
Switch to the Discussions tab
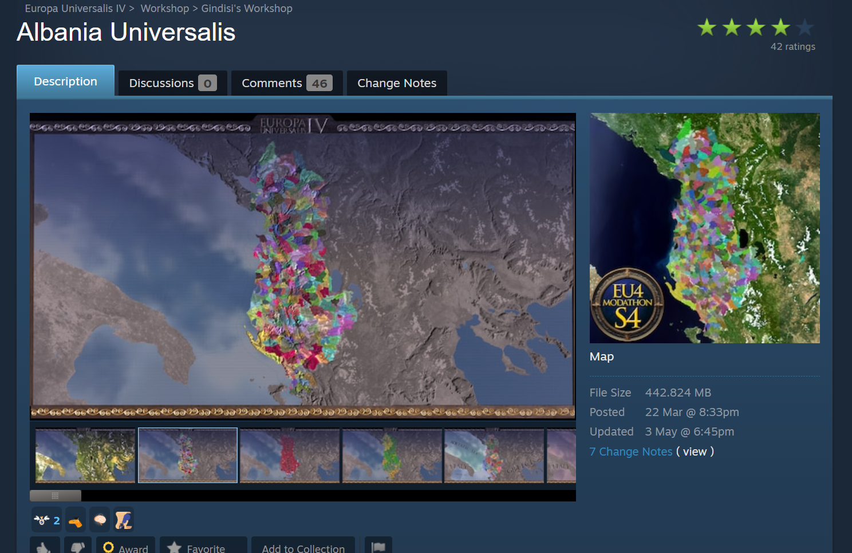(x=173, y=83)
